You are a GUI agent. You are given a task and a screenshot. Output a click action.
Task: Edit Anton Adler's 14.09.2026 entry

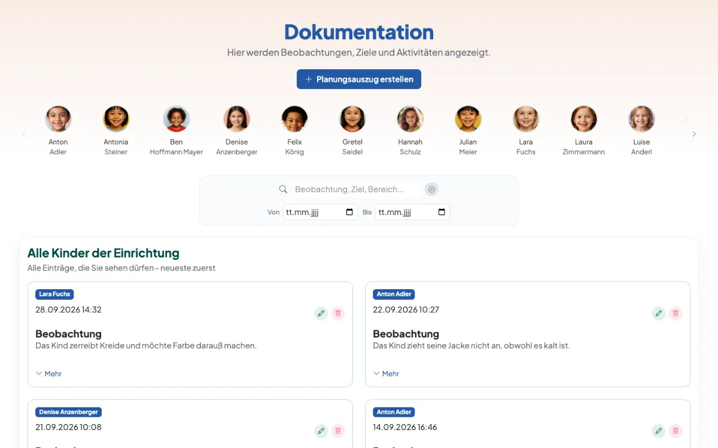659,431
